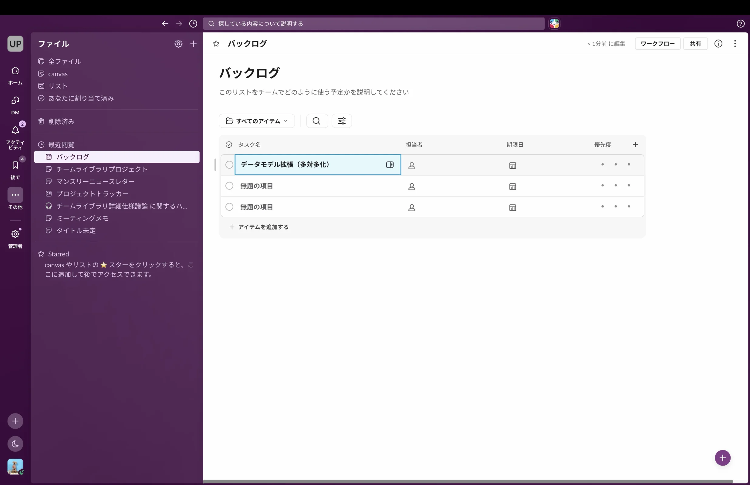Open the history clock icon

193,24
